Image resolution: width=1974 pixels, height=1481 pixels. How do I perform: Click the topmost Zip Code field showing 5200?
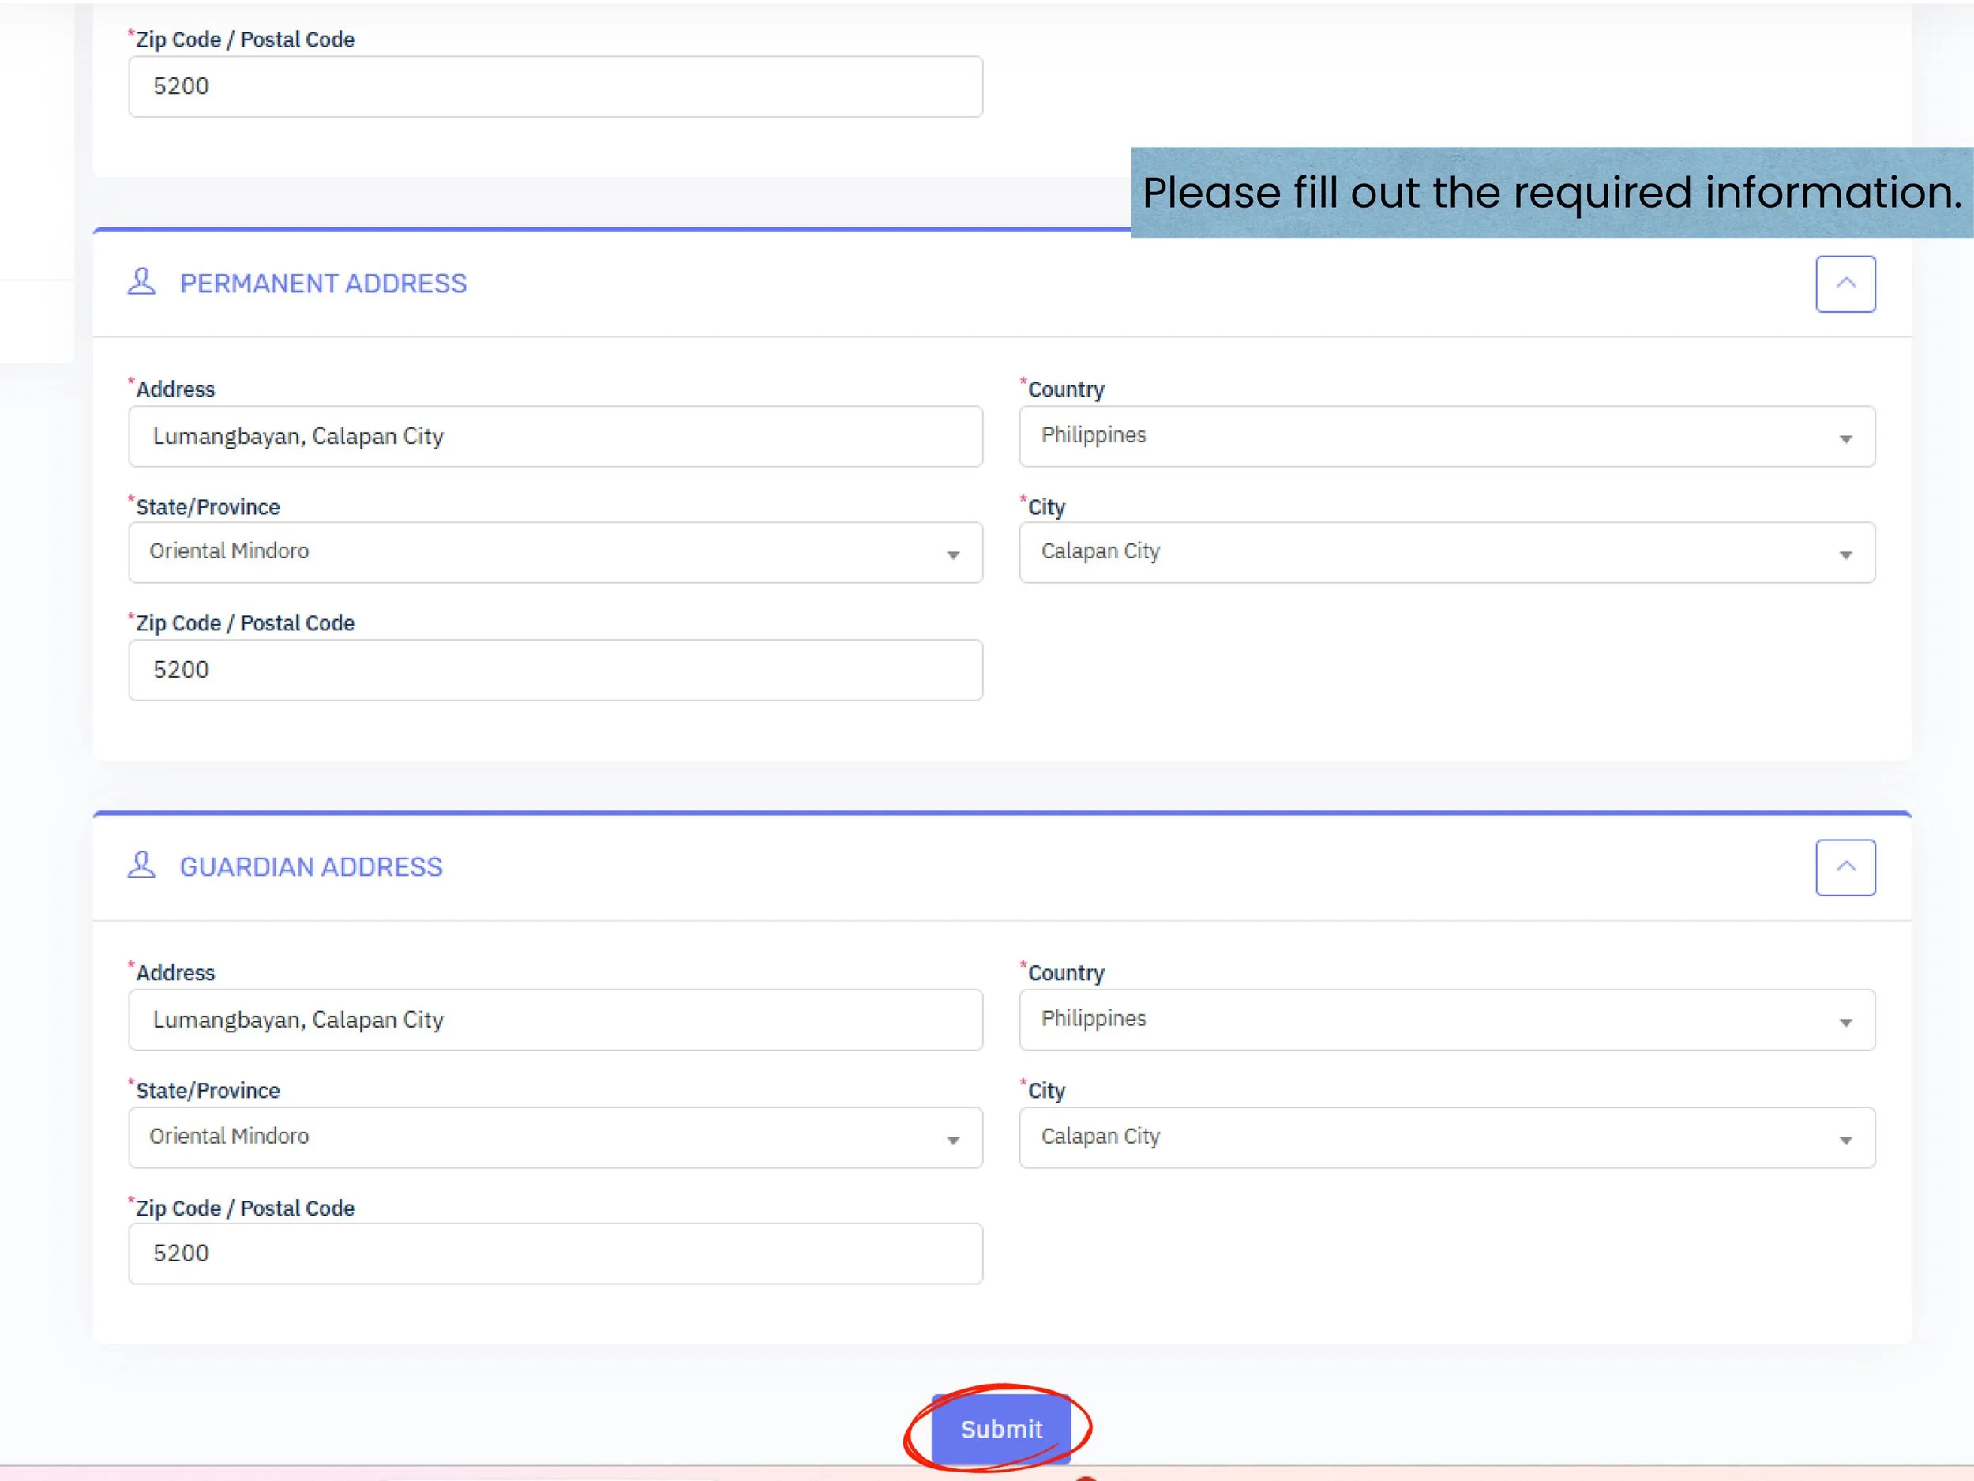554,87
